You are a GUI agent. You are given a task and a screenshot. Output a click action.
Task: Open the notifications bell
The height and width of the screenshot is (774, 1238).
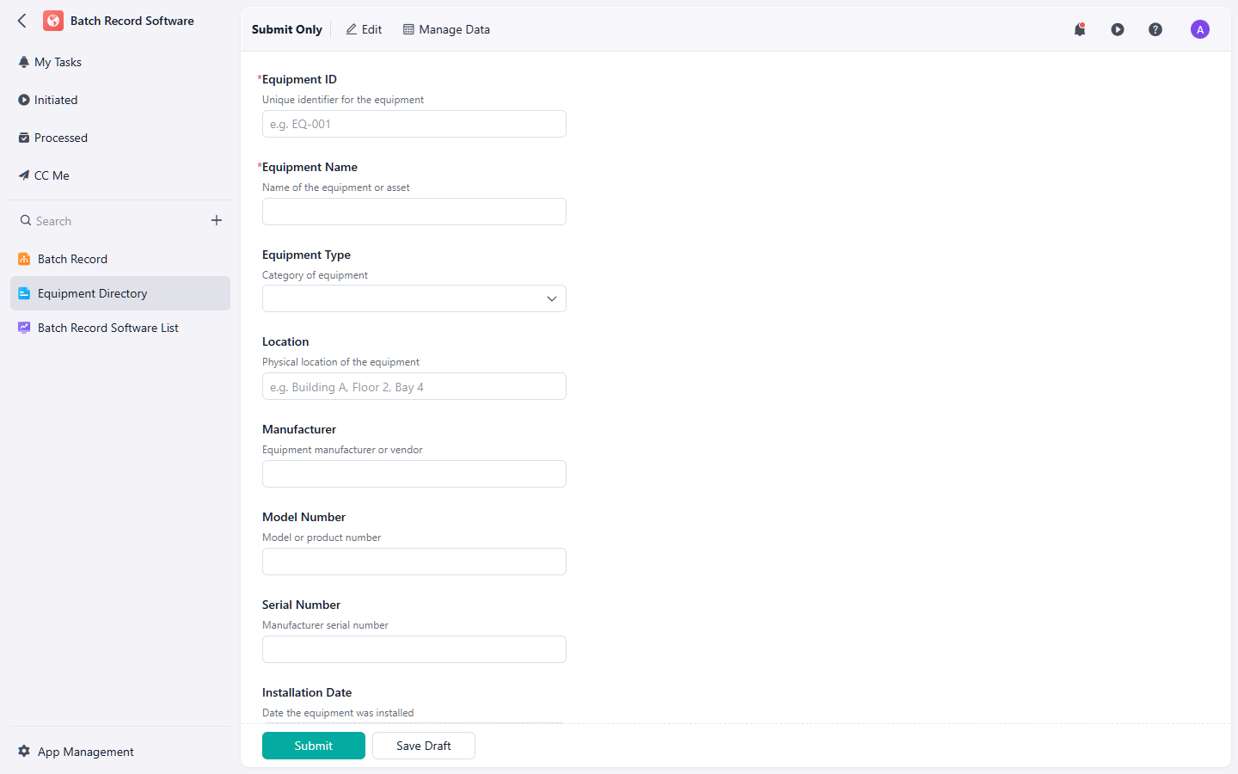coord(1080,29)
